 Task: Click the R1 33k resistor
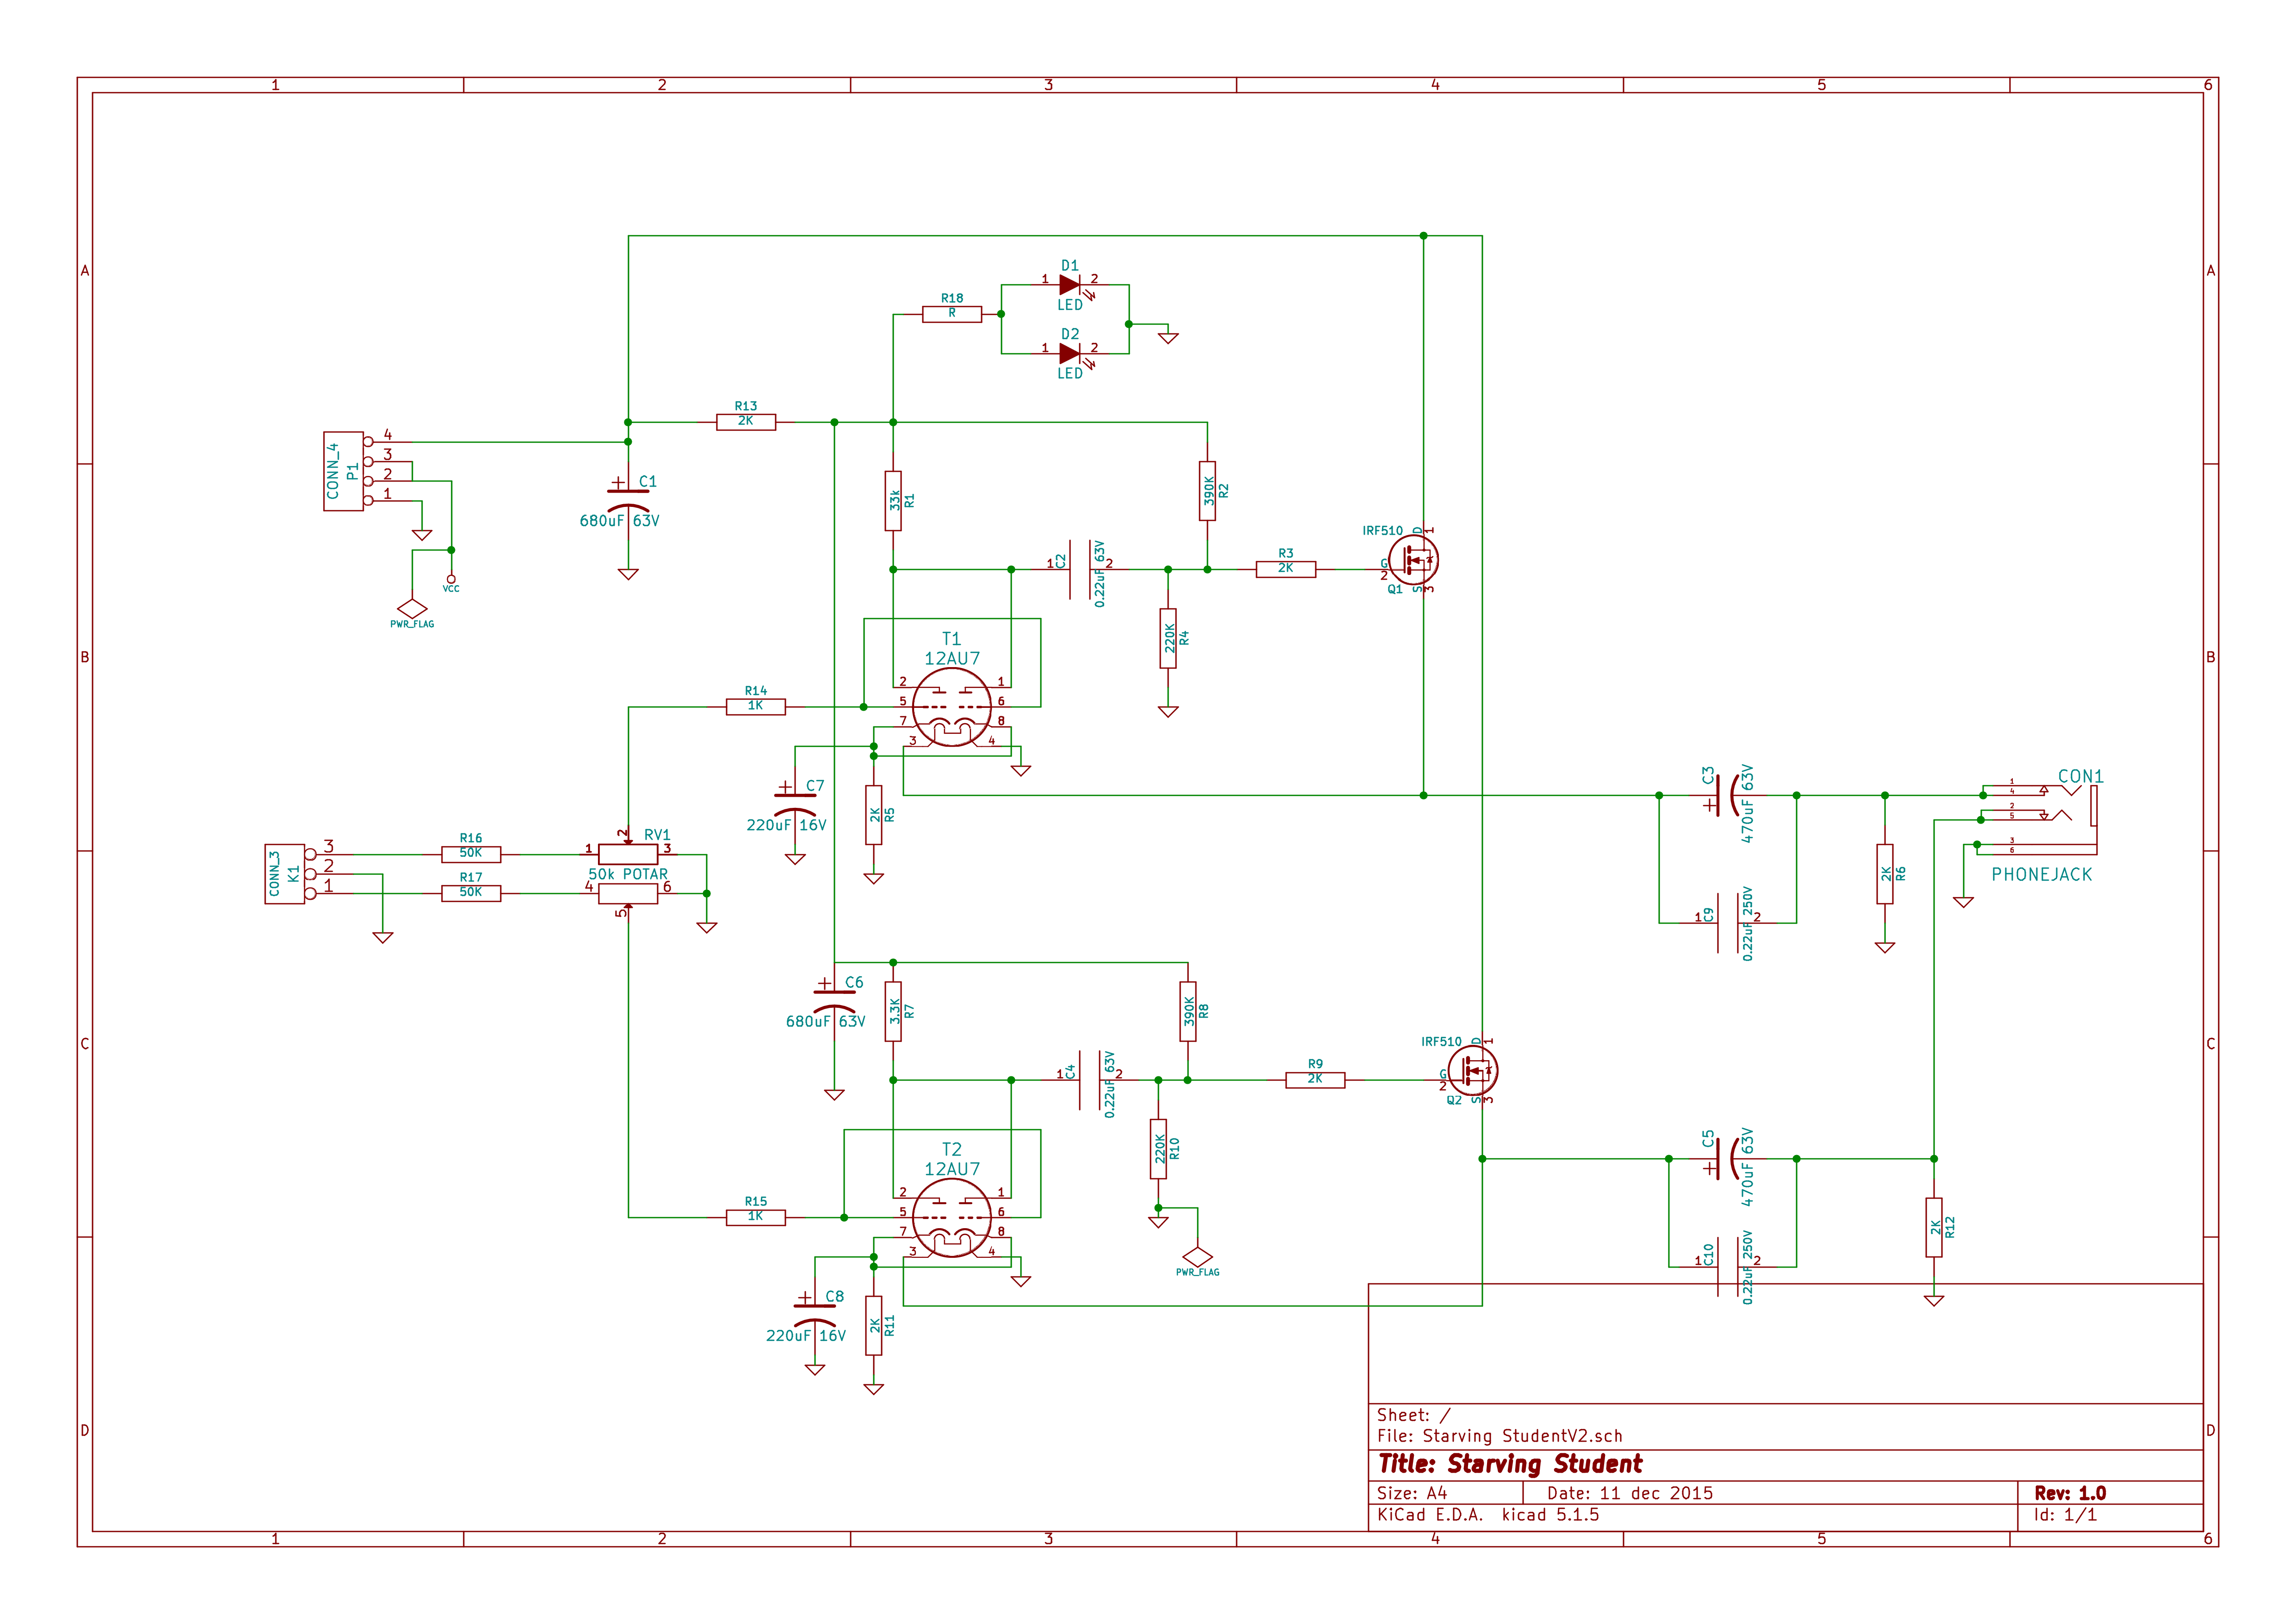893,501
